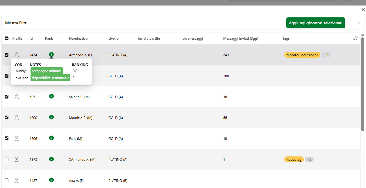366x188 pixels.
Task: Uncheck player 605 Valerio C.
Action: [7, 97]
